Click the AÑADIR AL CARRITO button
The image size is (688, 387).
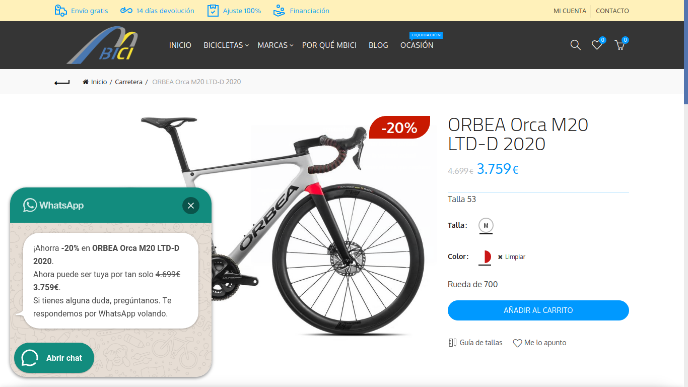coord(538,310)
